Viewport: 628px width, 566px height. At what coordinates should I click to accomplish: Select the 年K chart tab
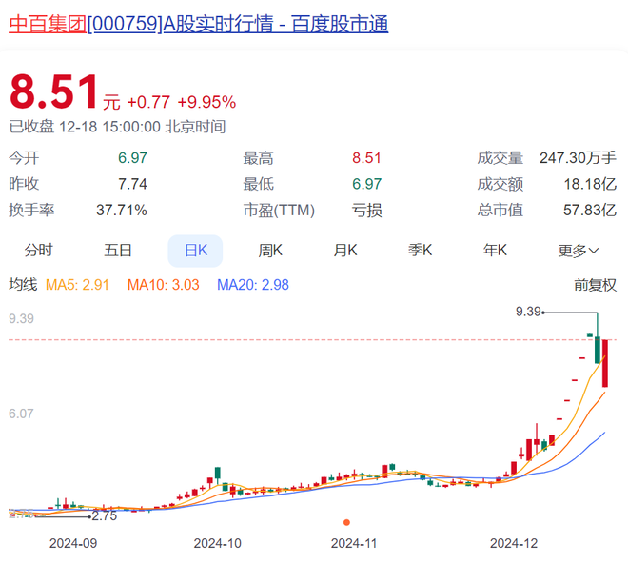pyautogui.click(x=495, y=251)
